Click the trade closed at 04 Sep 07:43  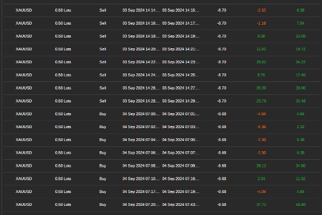point(180,204)
